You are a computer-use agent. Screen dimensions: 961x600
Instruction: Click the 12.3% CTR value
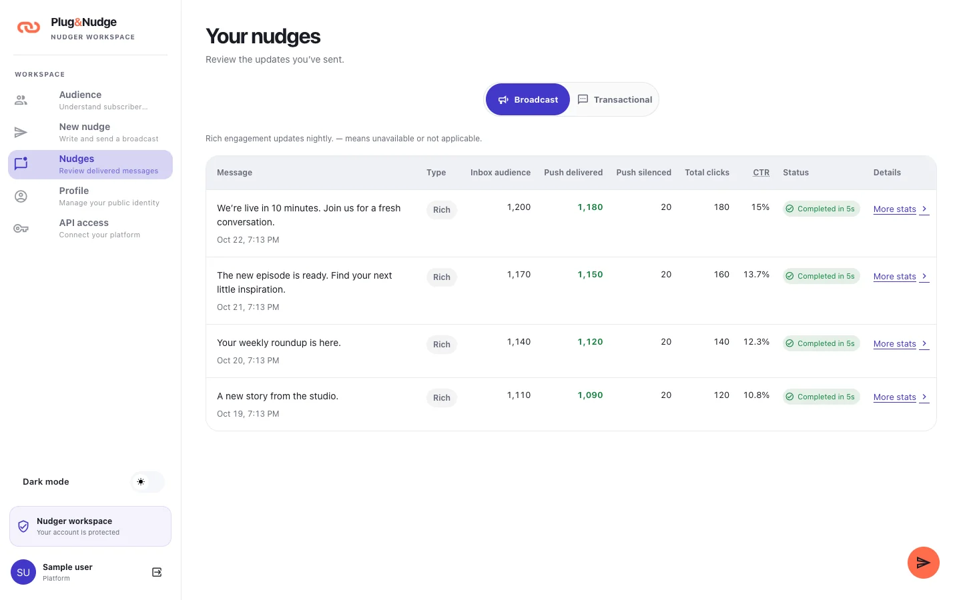(756, 341)
